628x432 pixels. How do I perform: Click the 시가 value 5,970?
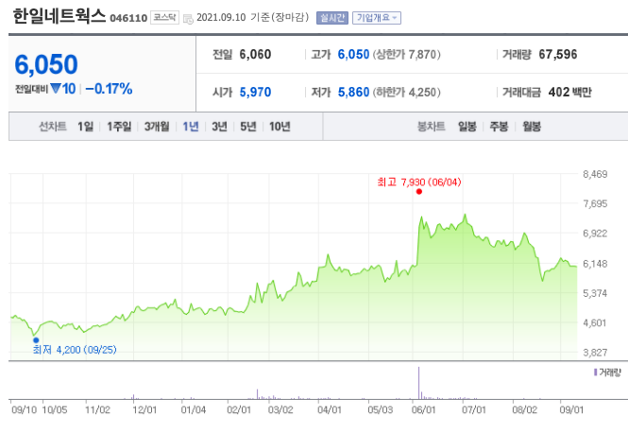coord(255,93)
